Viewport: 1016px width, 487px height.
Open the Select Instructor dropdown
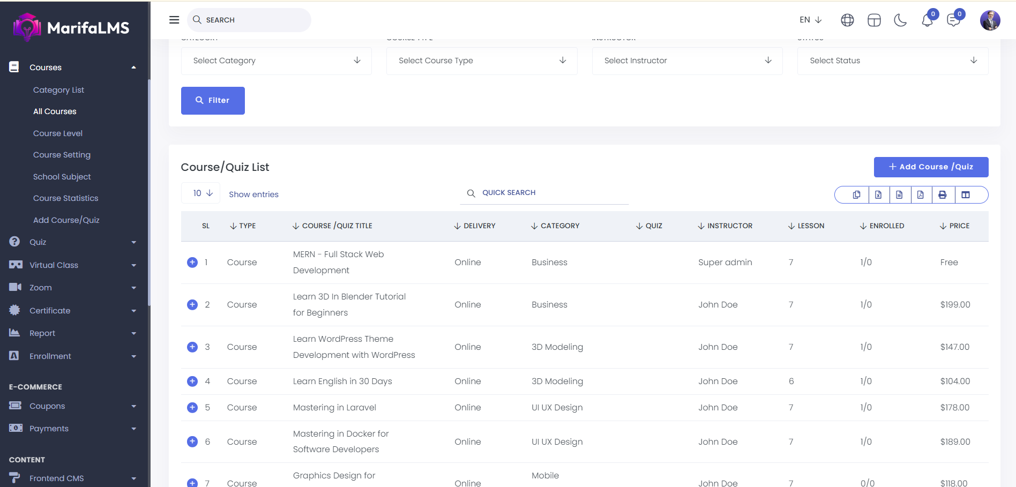(x=687, y=61)
